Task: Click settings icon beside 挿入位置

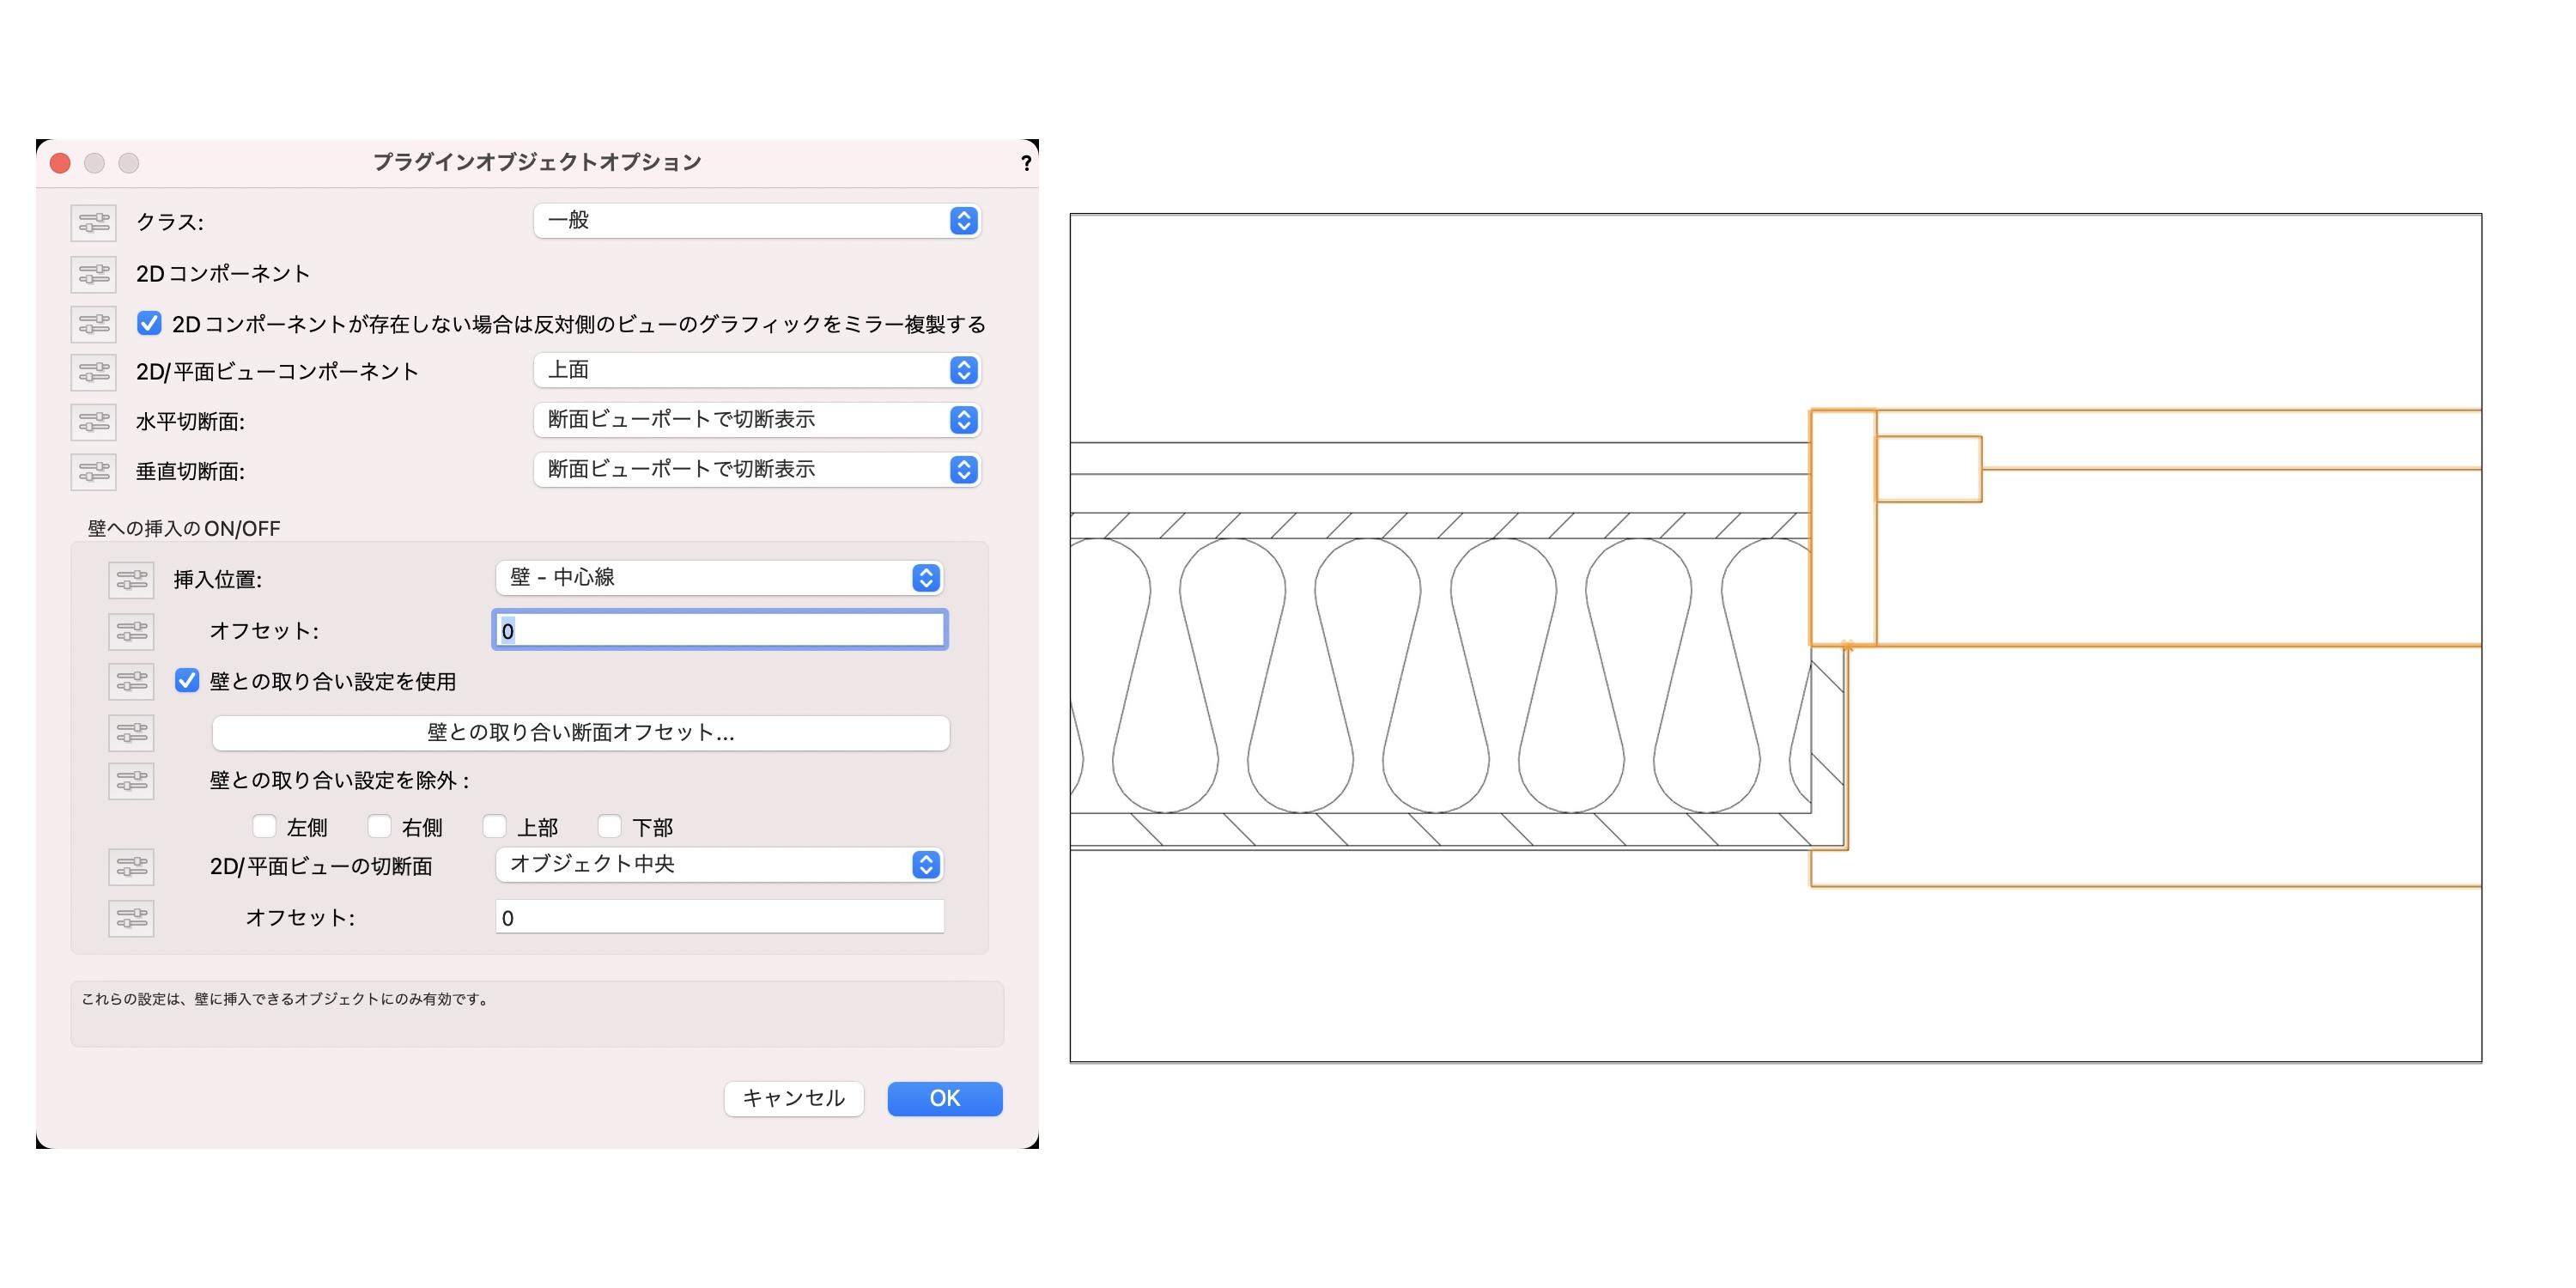Action: pos(131,580)
